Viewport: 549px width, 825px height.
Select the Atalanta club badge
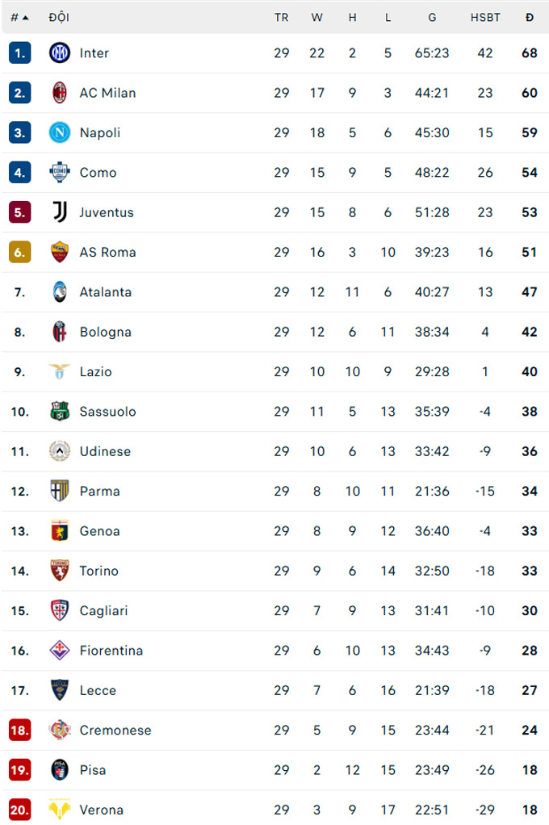point(59,292)
